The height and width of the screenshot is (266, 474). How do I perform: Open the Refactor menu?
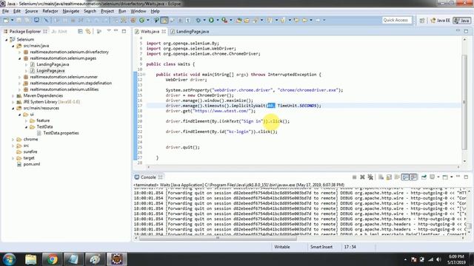[x=50, y=11]
